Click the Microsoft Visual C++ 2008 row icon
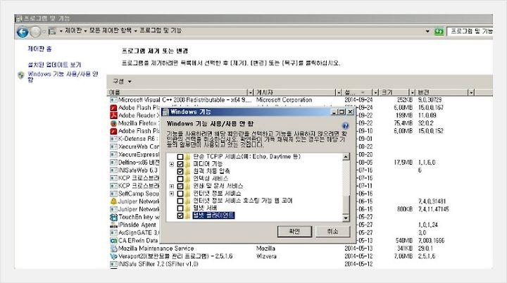Screen dimensions: 507x283 click(113, 100)
